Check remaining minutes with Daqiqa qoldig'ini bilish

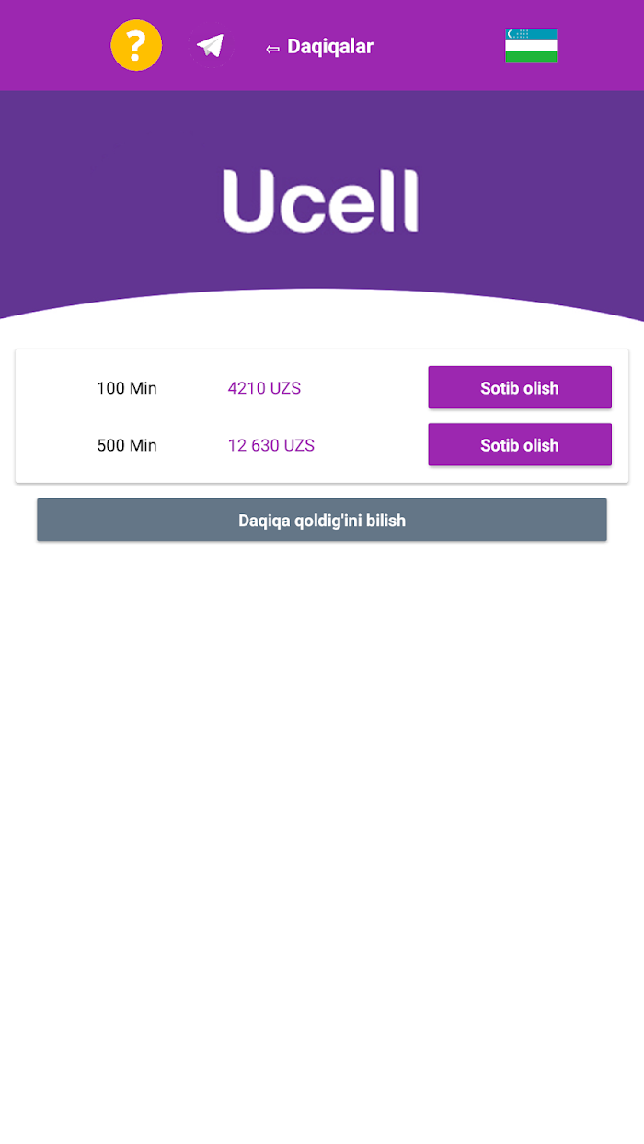pyautogui.click(x=322, y=520)
